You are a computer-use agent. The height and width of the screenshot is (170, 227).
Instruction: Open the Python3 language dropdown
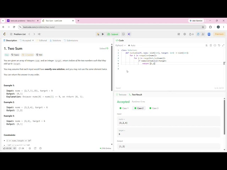tap(121, 45)
